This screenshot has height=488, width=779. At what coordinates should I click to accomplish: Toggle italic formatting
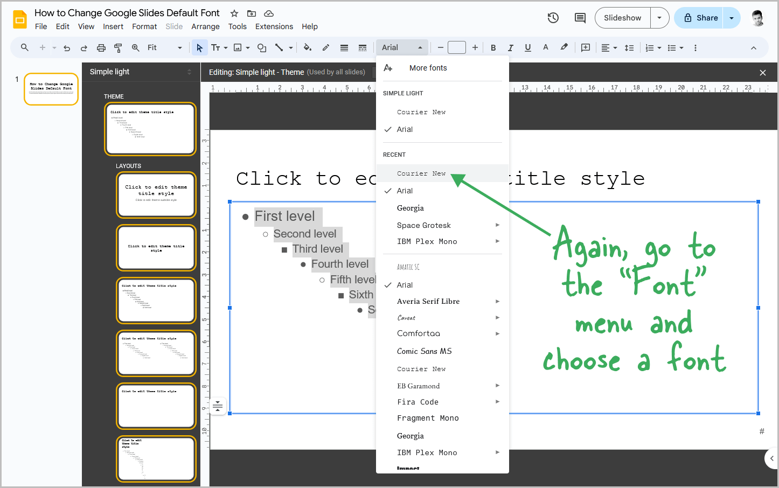pos(511,48)
